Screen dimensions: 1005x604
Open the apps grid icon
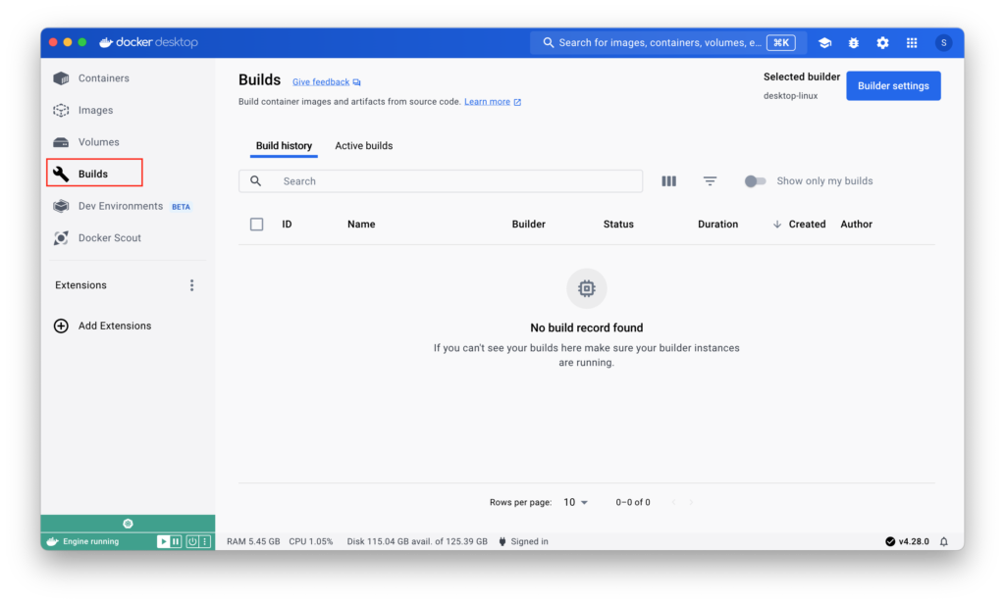(x=912, y=43)
